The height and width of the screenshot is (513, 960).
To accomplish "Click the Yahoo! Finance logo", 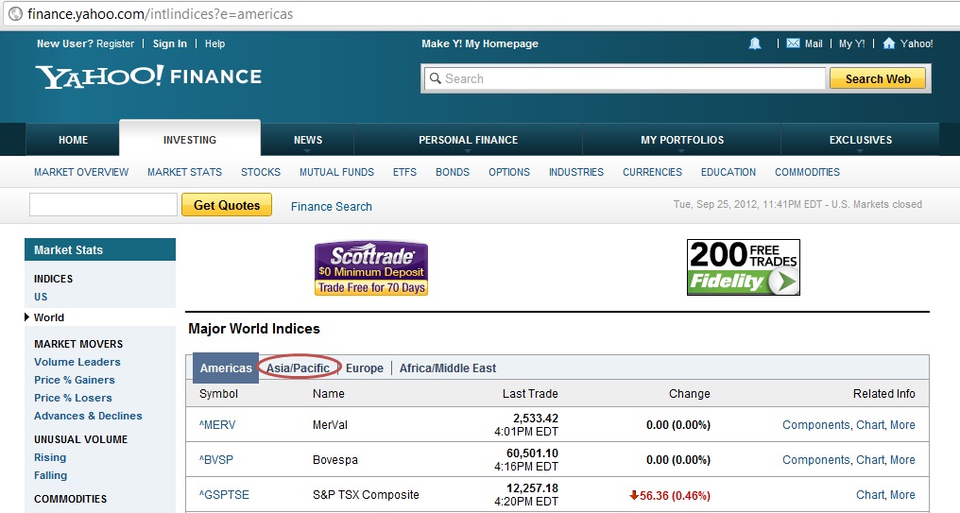I will coord(148,77).
